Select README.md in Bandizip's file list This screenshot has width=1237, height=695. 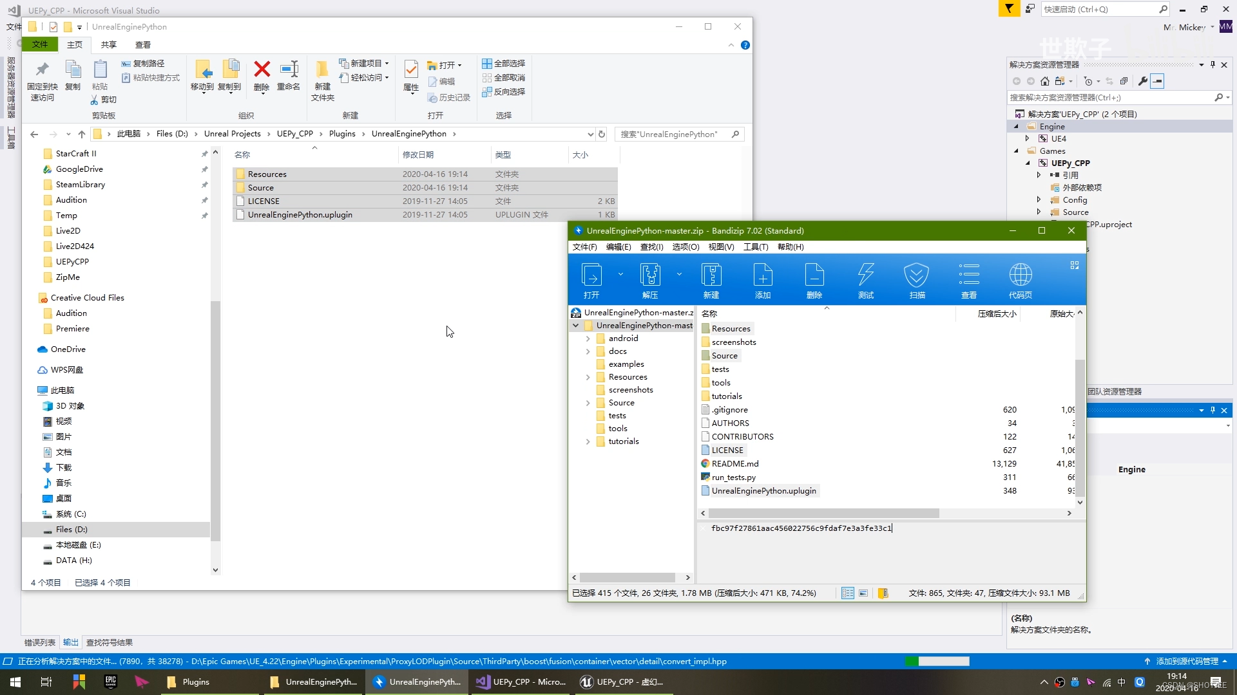click(734, 463)
